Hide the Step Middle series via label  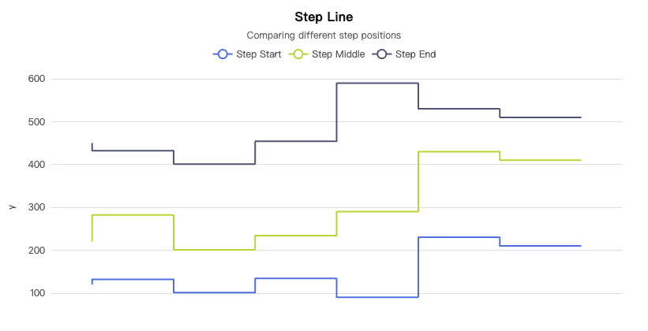[338, 54]
